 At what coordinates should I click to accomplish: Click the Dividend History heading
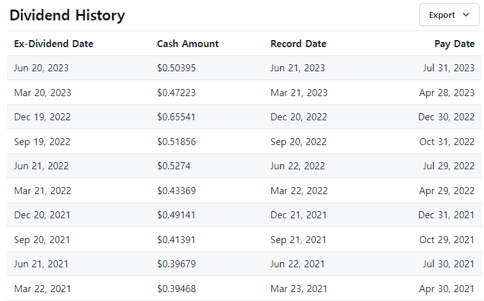(67, 15)
